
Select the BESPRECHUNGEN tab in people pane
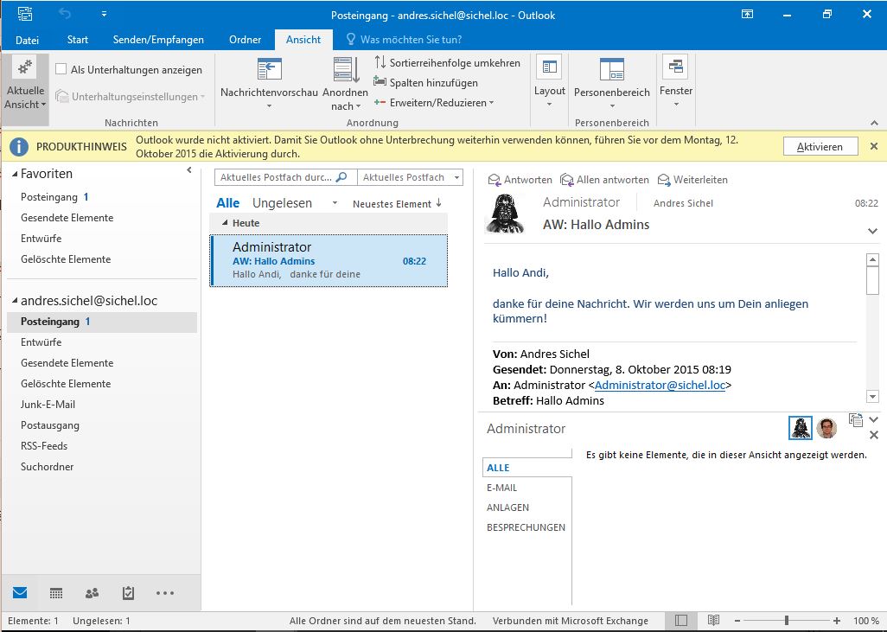[x=526, y=527]
